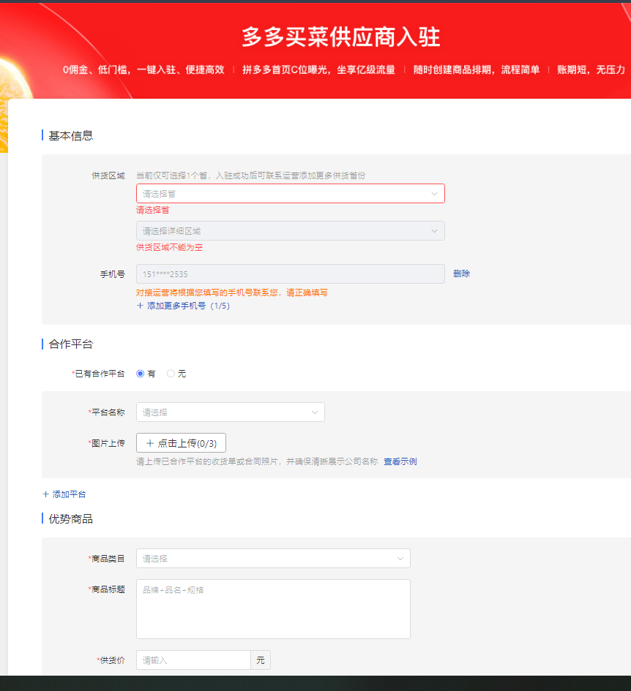Click the 已有合作平台 field label
Viewport: 631px width, 691px height.
click(x=100, y=374)
